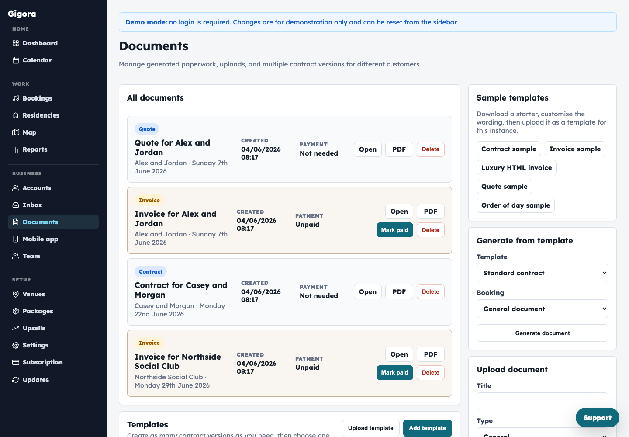Download the Contract sample template
This screenshot has width=629, height=437.
(x=509, y=149)
